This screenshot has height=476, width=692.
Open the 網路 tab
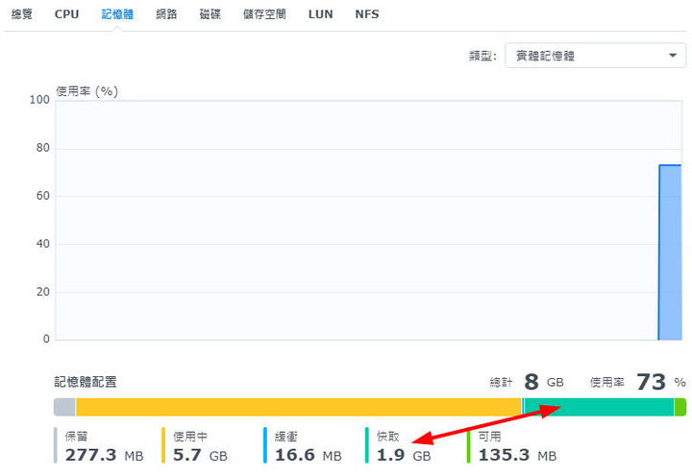(x=166, y=14)
